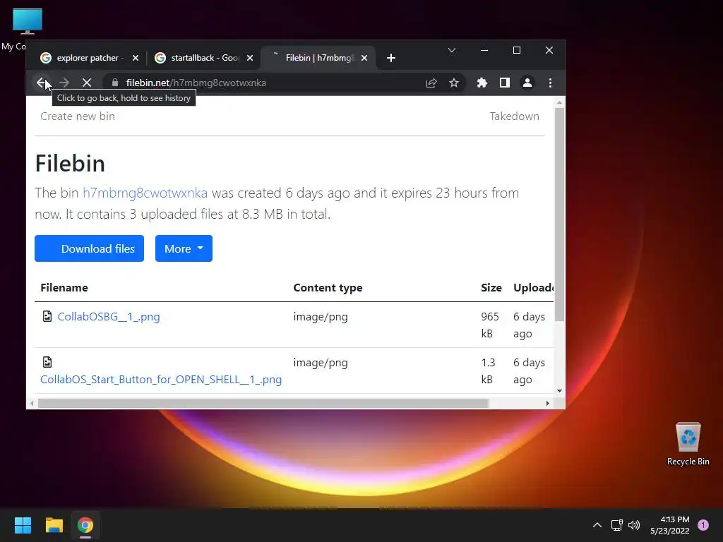Image resolution: width=723 pixels, height=542 pixels.
Task: Open the tab search dropdown chevron
Action: pyautogui.click(x=452, y=50)
